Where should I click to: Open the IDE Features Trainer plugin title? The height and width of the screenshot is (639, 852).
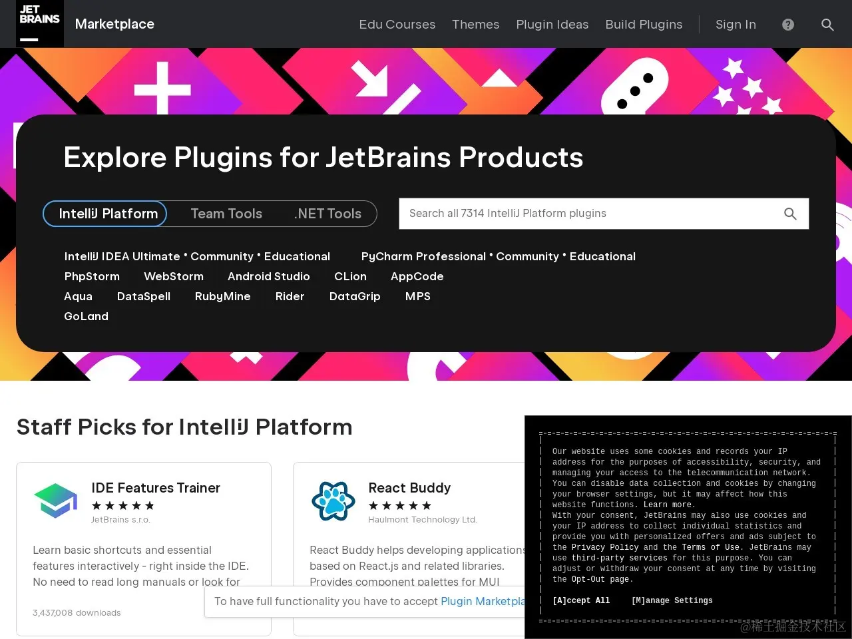pyautogui.click(x=156, y=488)
